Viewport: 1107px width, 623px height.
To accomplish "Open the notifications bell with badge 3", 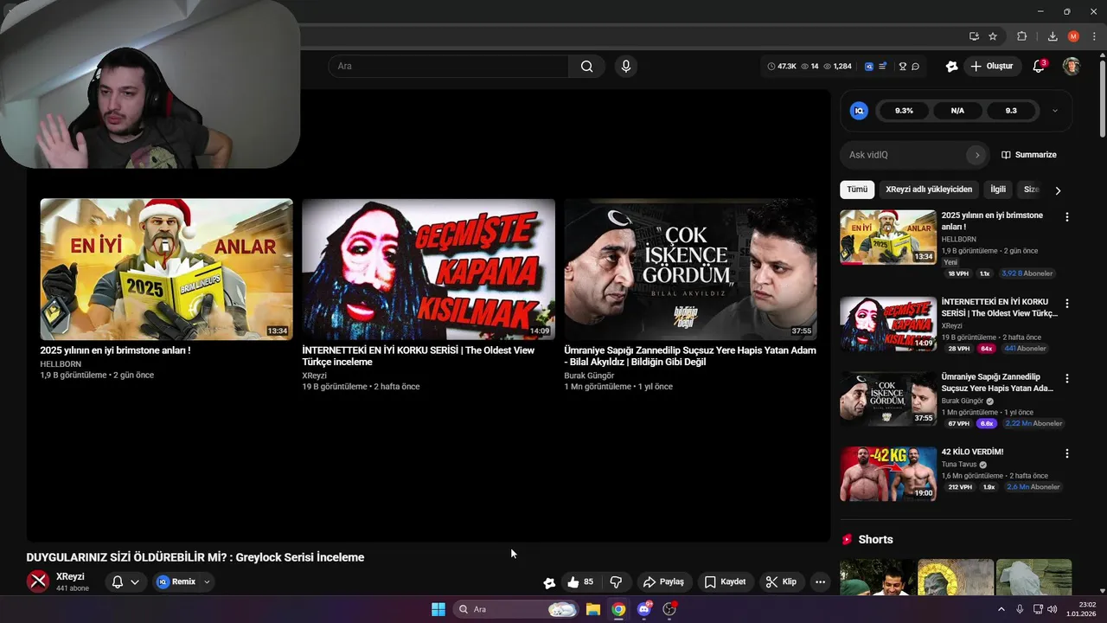I will [1040, 67].
